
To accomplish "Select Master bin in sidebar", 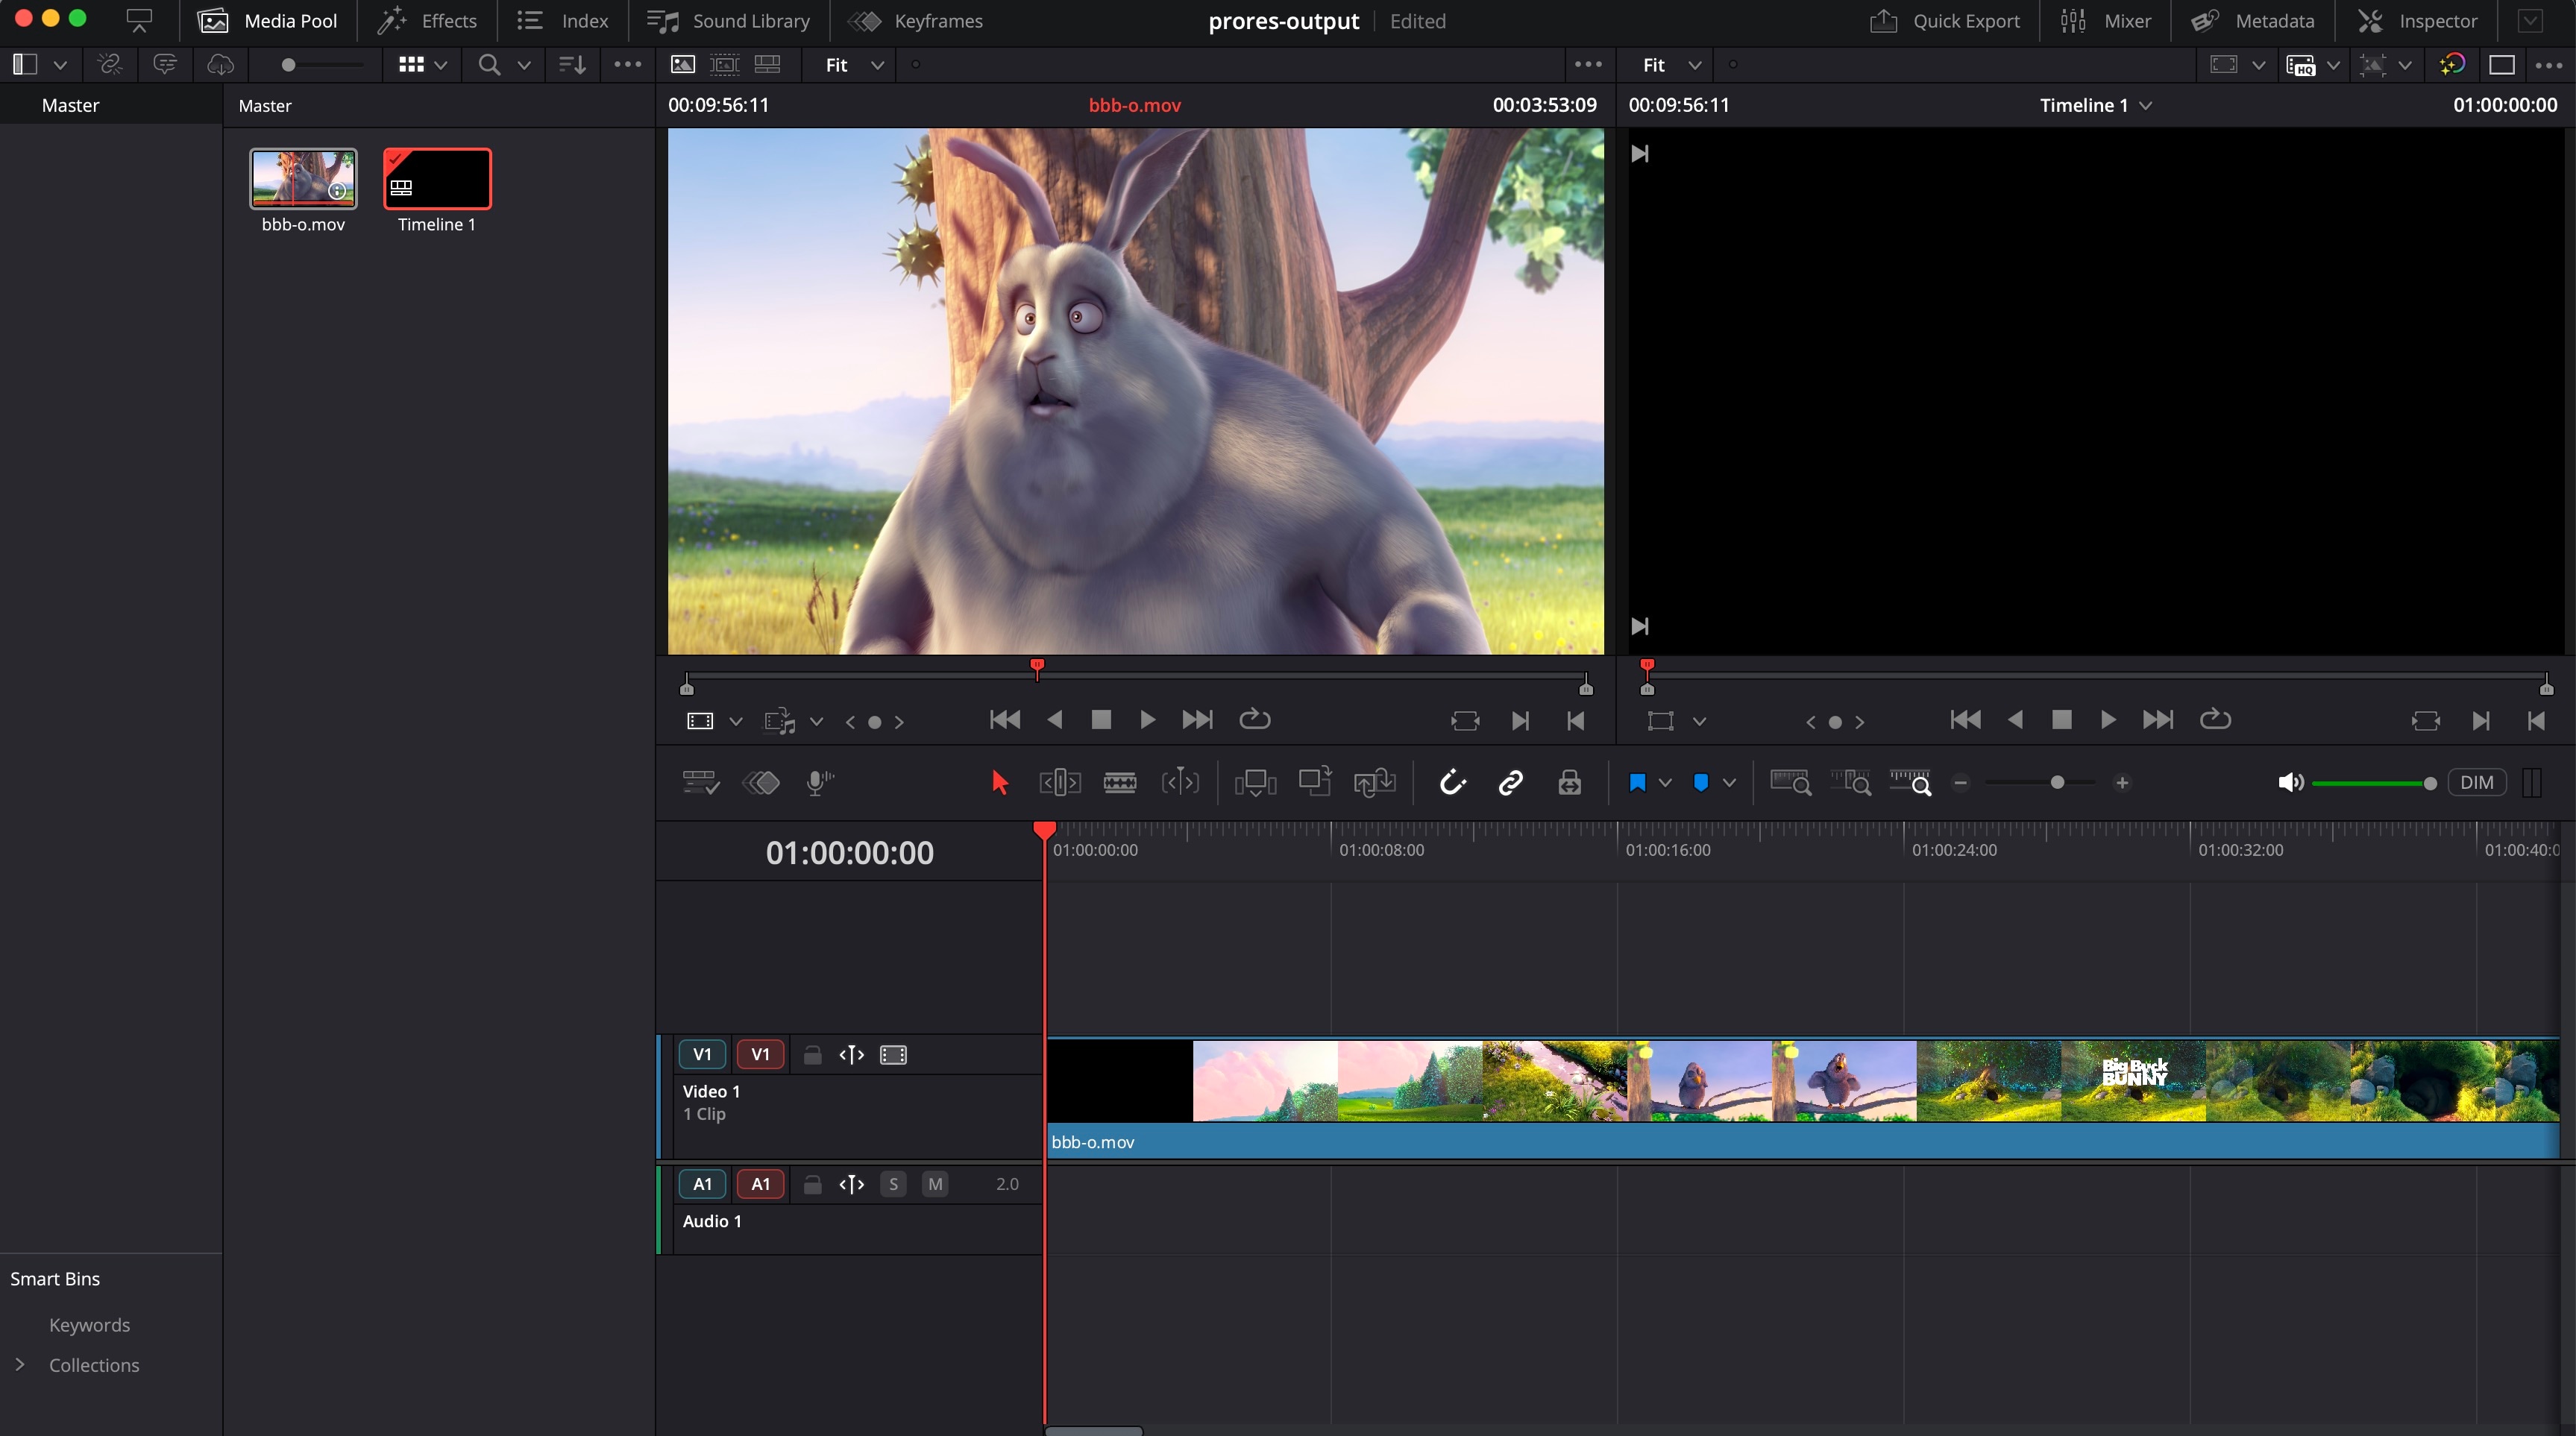I will 70,105.
